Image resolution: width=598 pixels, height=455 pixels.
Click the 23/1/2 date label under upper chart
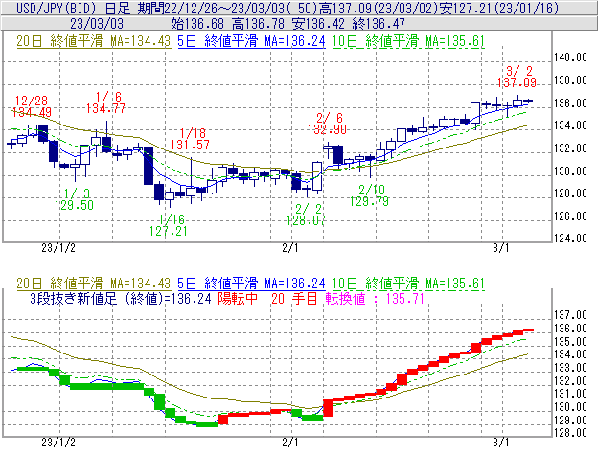(58, 248)
